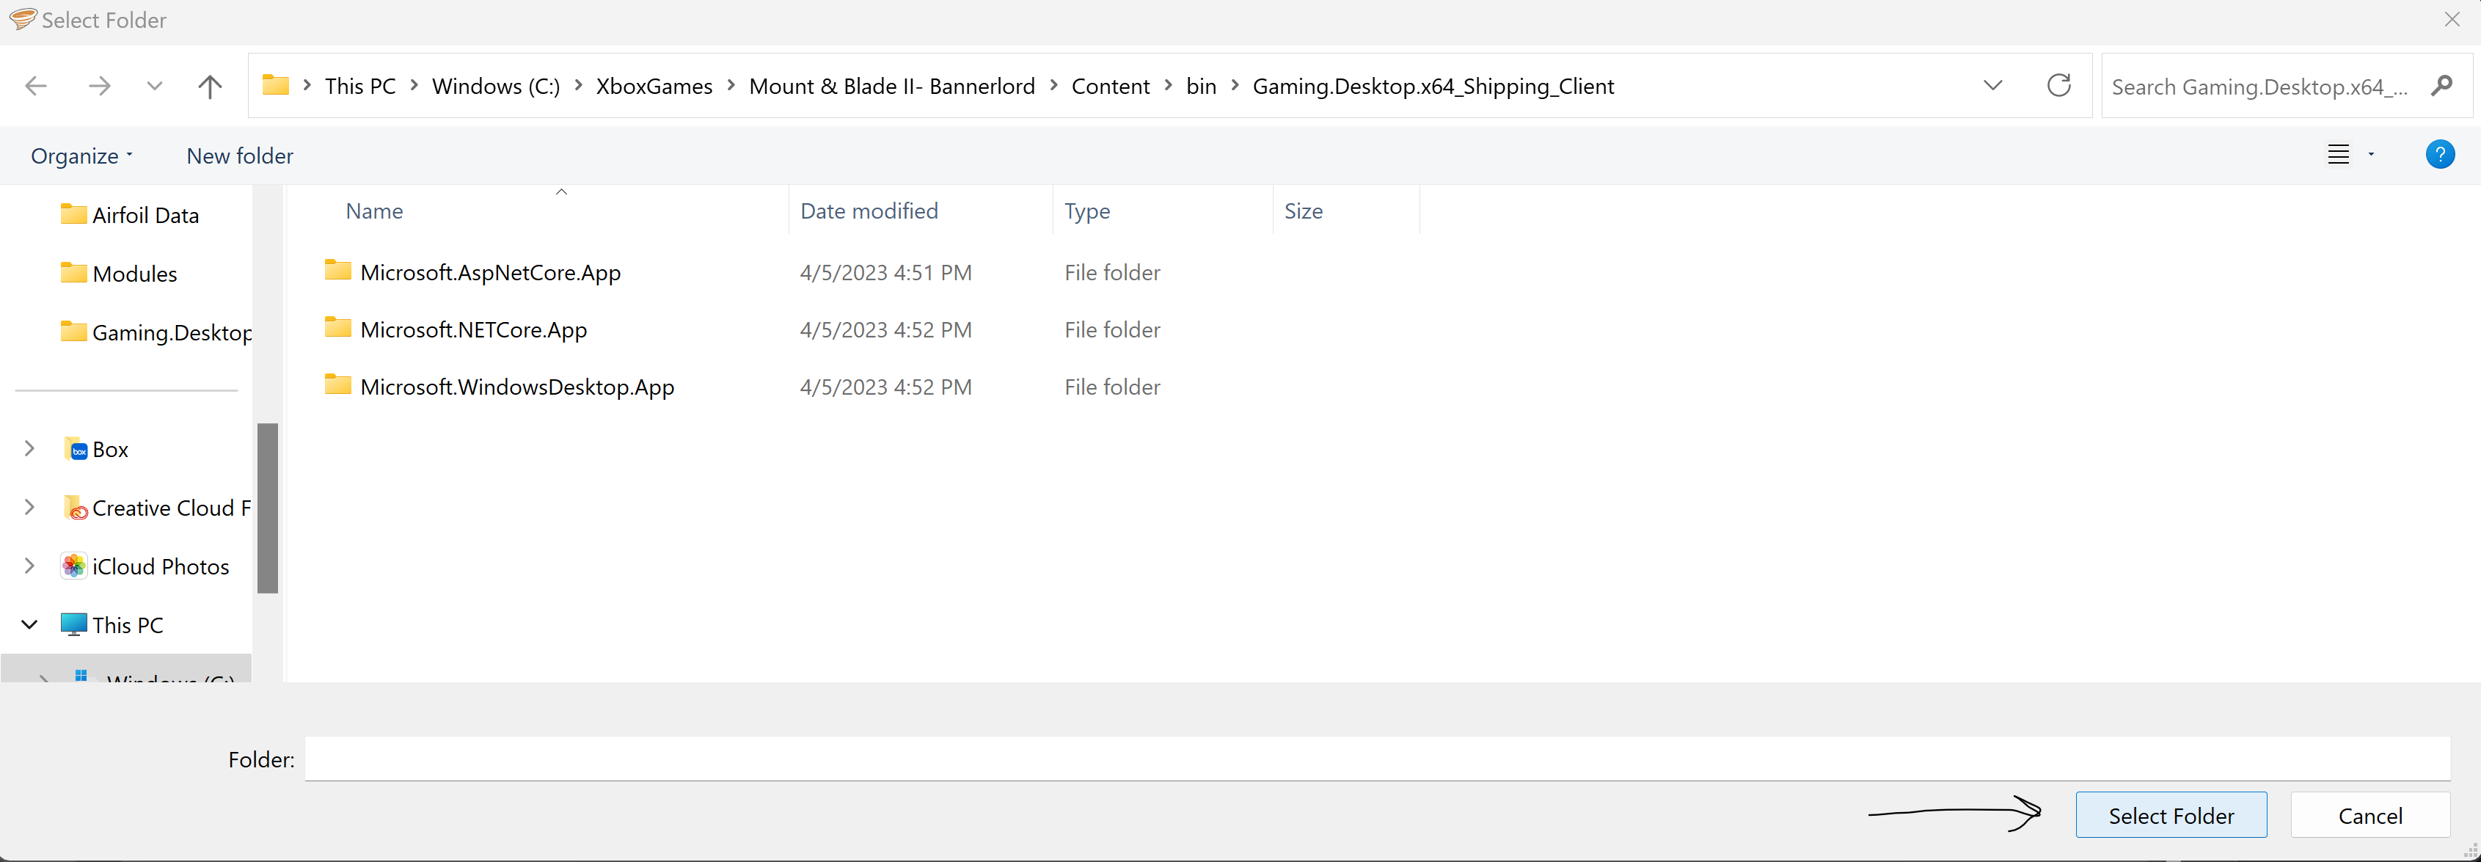Image resolution: width=2481 pixels, height=862 pixels.
Task: Click the Forward navigation arrow
Action: pyautogui.click(x=99, y=87)
